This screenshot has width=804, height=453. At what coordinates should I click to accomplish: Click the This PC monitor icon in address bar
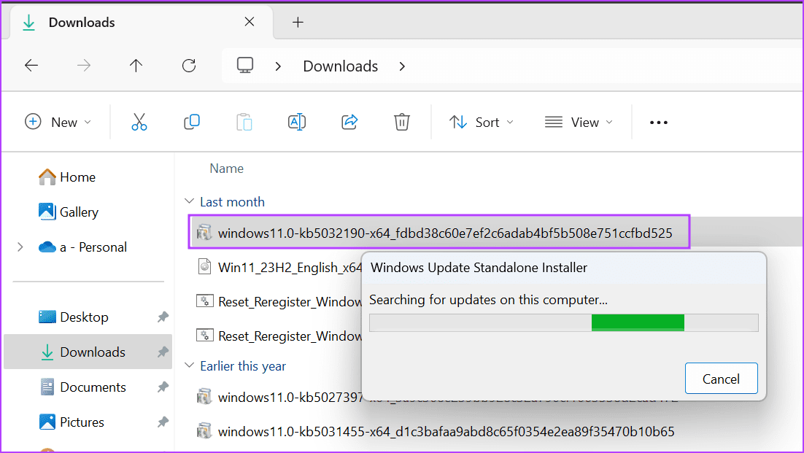tap(245, 66)
